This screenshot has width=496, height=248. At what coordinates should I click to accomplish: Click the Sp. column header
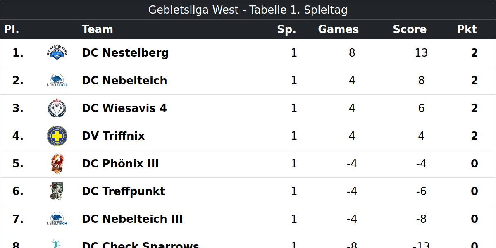click(x=286, y=29)
